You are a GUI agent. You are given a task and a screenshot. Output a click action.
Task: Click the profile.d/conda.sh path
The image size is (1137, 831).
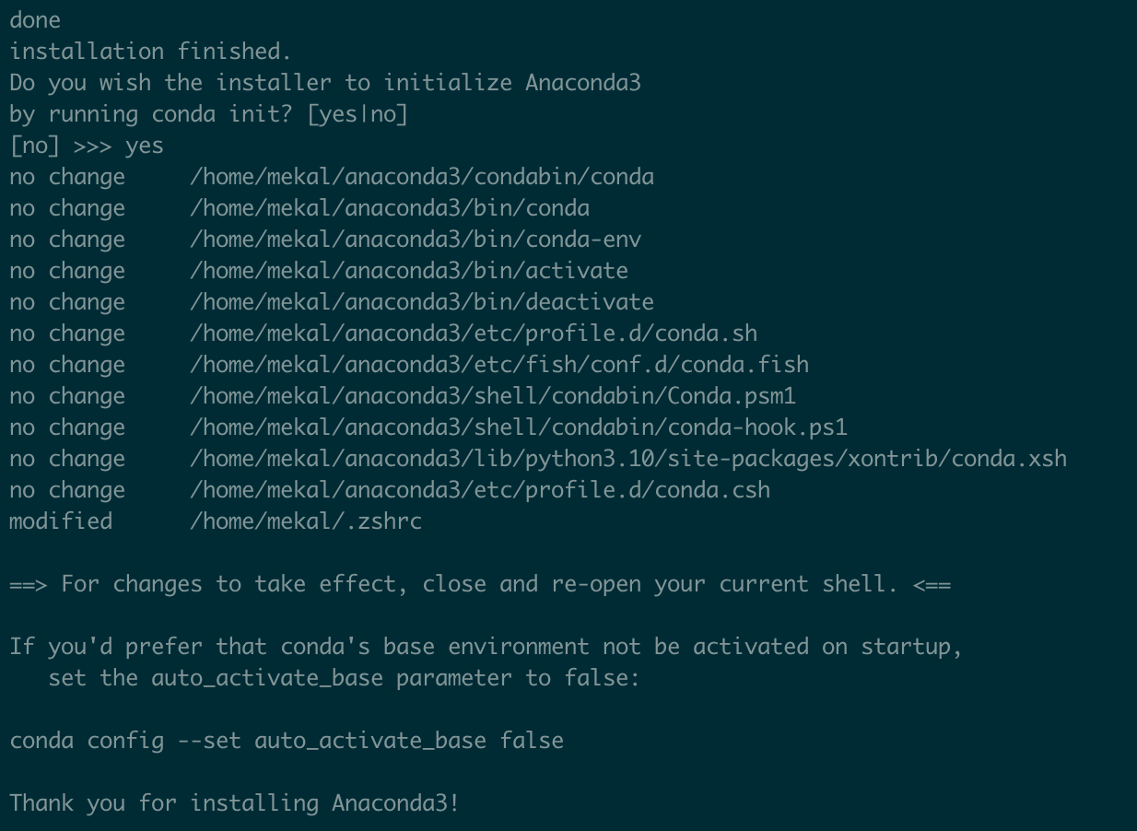[x=473, y=334]
